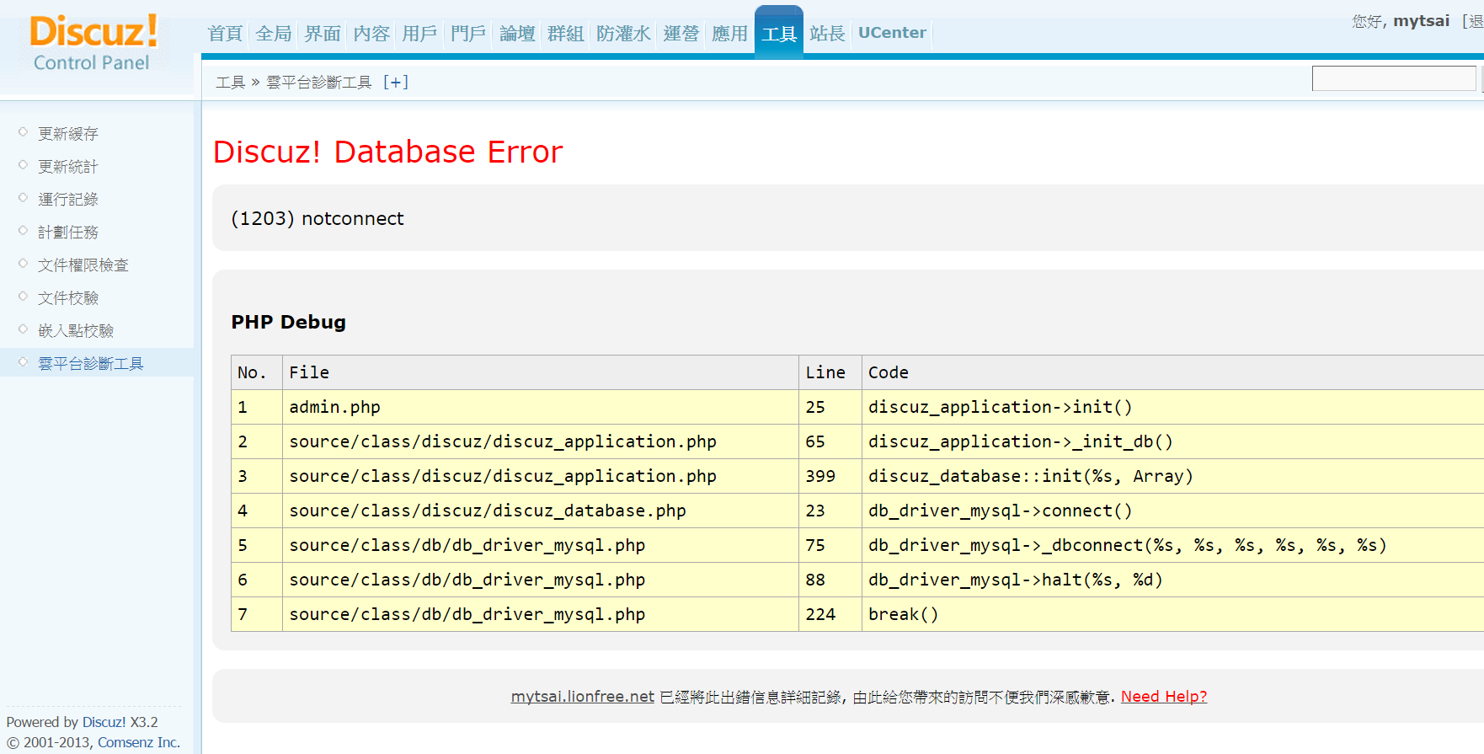Click the File column header
The width and height of the screenshot is (1484, 754).
540,372
